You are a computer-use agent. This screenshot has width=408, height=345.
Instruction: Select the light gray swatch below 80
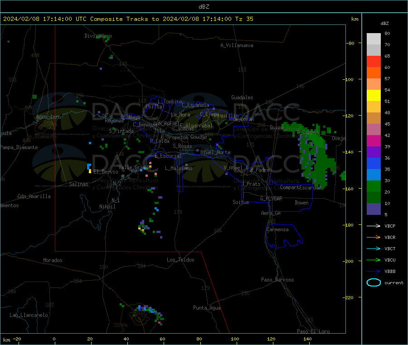tap(374, 39)
